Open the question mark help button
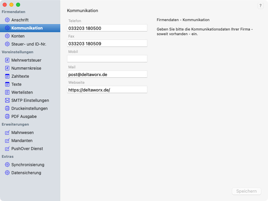The width and height of the screenshot is (268, 201). point(261,6)
